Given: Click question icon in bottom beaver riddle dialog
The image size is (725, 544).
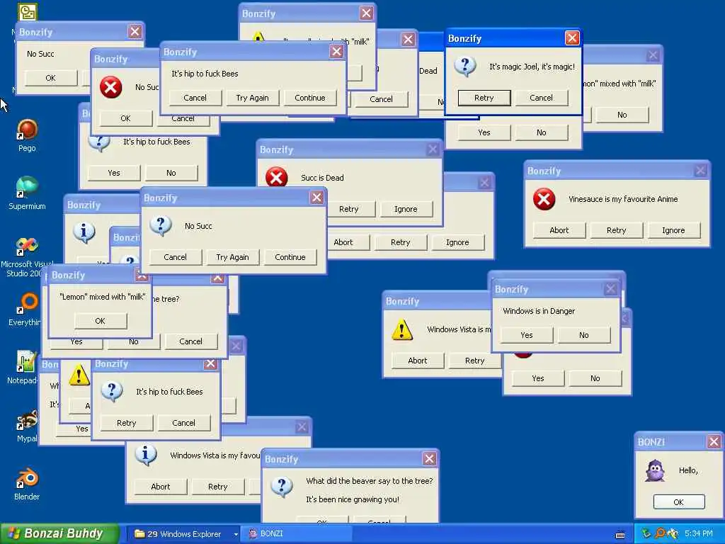Looking at the screenshot, I should [x=282, y=487].
